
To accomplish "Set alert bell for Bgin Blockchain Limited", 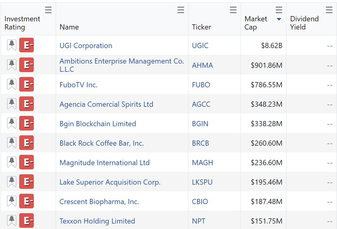I will tap(12, 123).
